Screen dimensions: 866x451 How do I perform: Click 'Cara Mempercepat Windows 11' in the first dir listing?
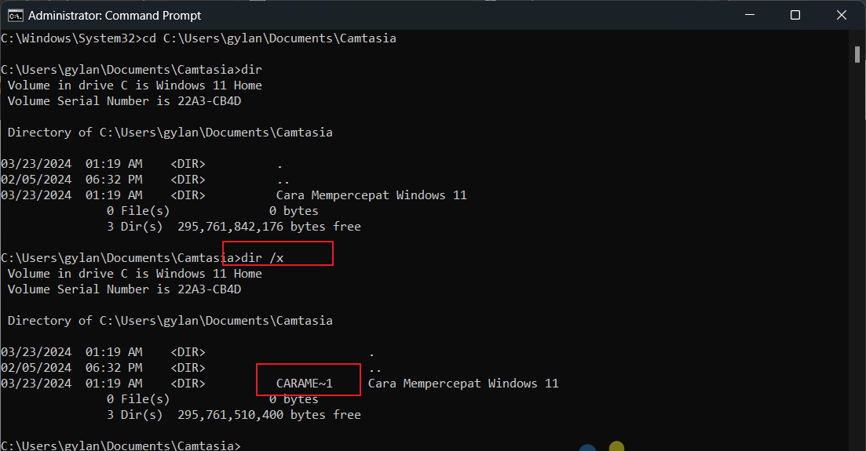tap(371, 195)
